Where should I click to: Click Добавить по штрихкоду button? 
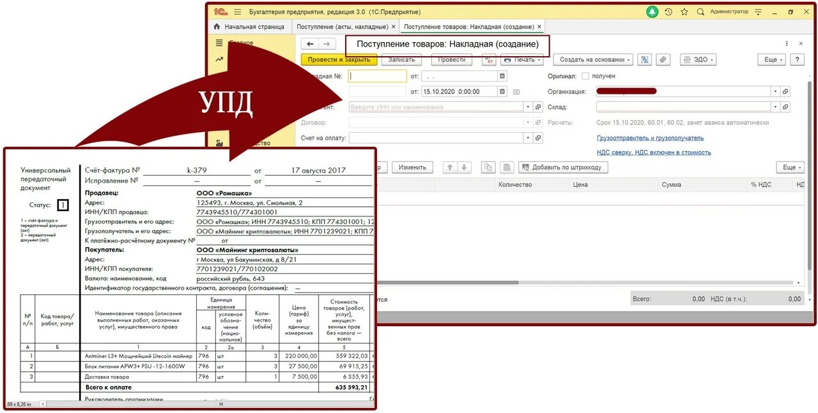click(563, 167)
